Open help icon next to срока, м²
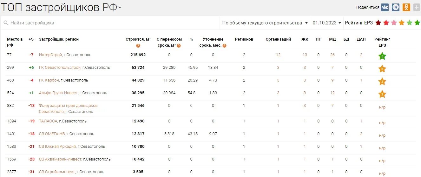Viewport: 421px width, 177px height. [179, 46]
